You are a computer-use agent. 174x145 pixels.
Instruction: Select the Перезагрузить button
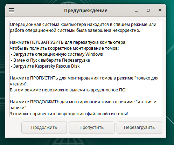click(139, 127)
